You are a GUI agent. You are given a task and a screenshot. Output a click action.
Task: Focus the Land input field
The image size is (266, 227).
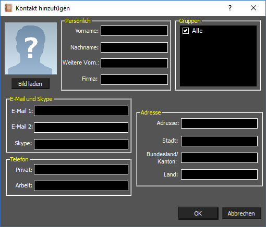coord(219,174)
